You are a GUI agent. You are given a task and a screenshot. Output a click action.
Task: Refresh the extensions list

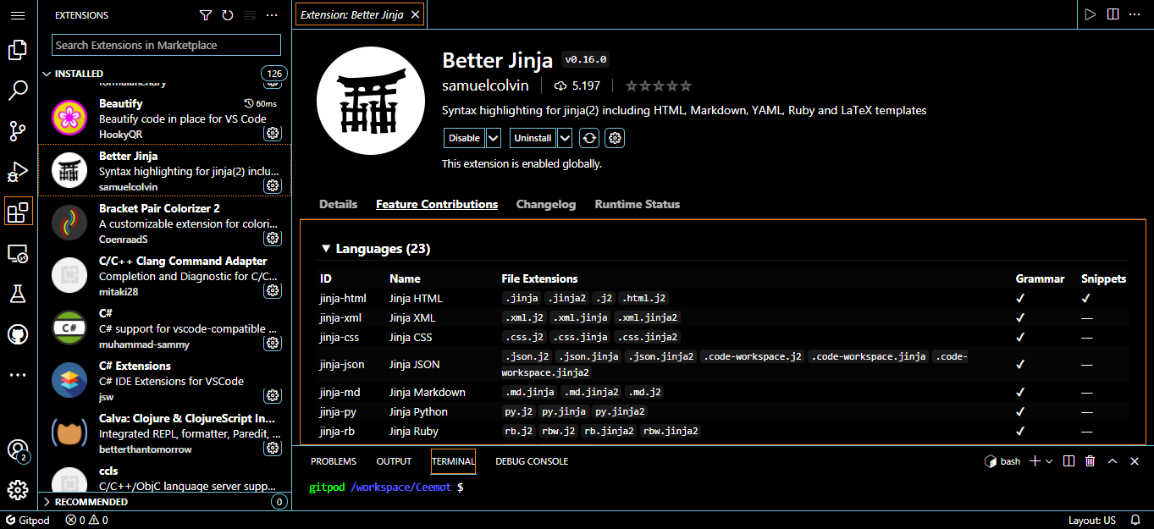tap(228, 15)
